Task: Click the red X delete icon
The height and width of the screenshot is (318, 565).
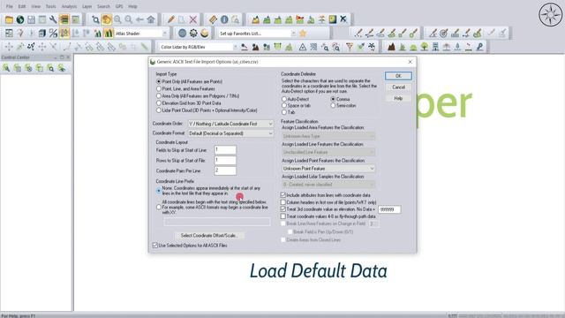Action: tap(193, 19)
